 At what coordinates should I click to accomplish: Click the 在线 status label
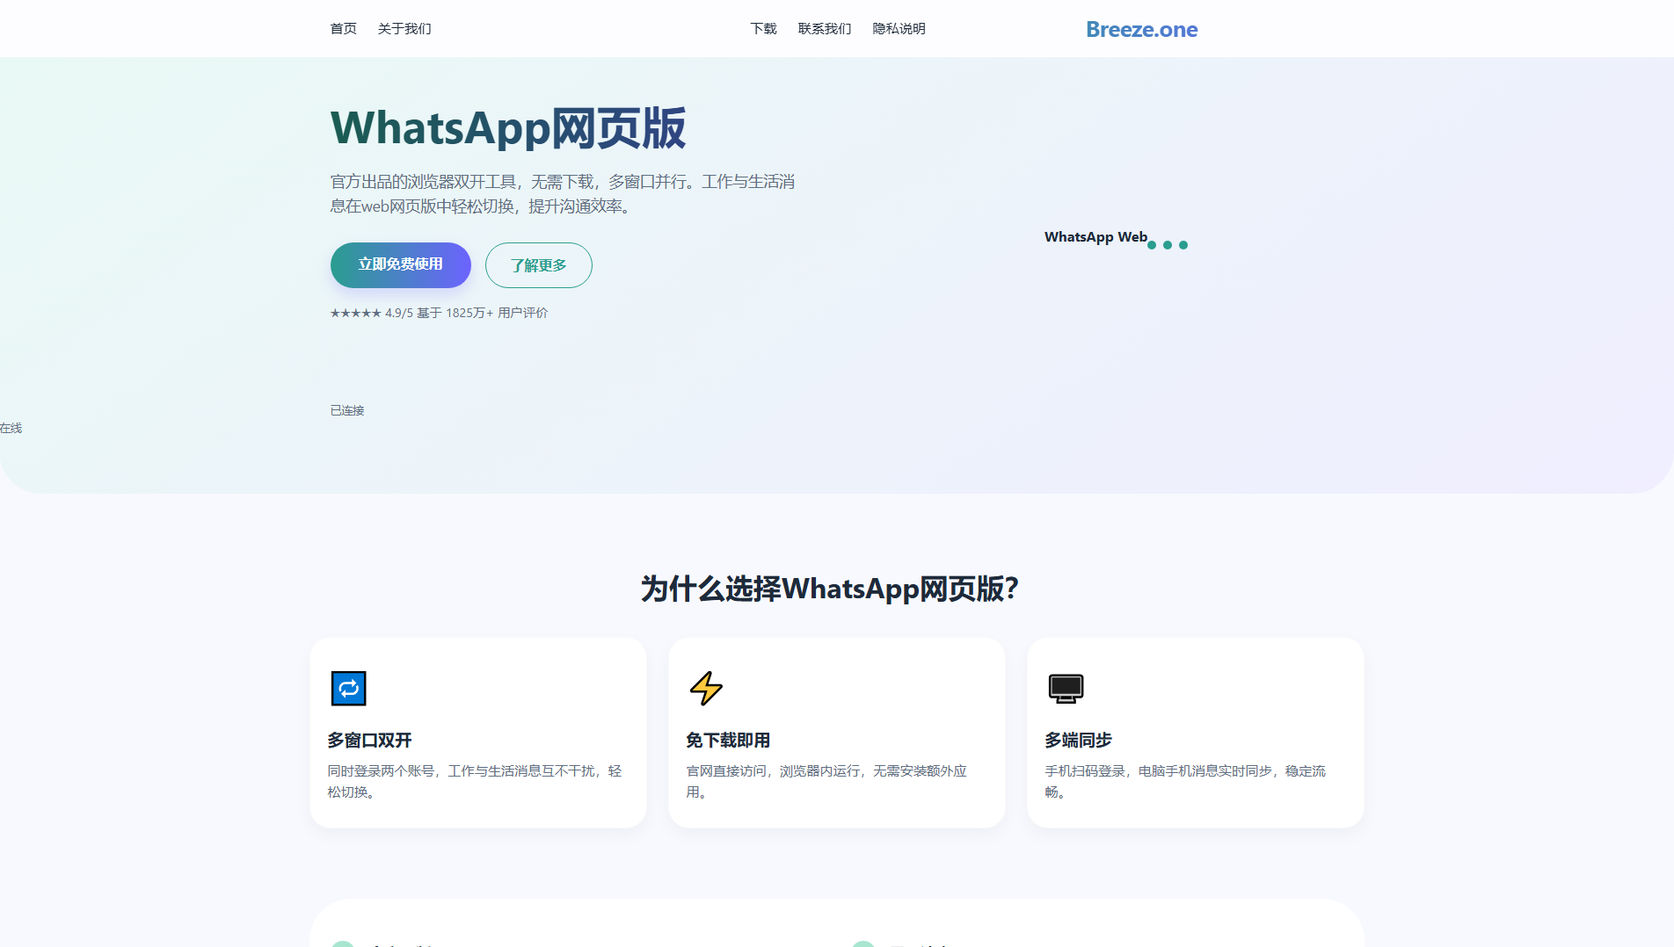click(x=11, y=428)
